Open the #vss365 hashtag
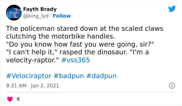 pyautogui.click(x=76, y=60)
